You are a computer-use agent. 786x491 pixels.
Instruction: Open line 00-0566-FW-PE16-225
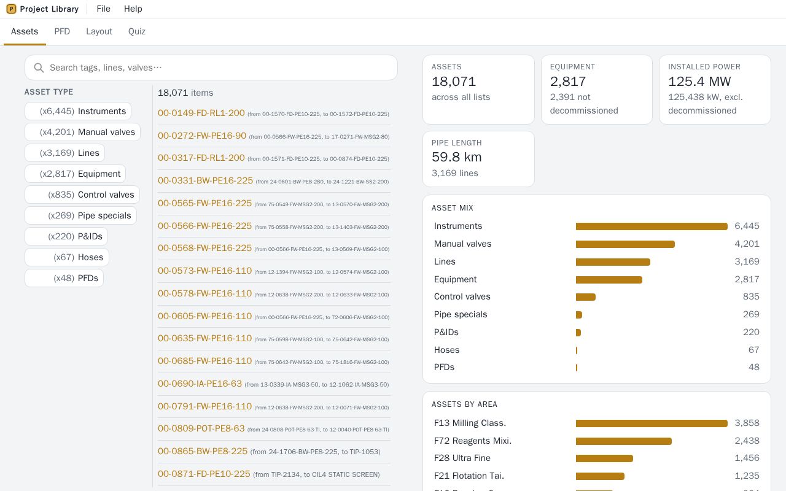click(x=205, y=226)
